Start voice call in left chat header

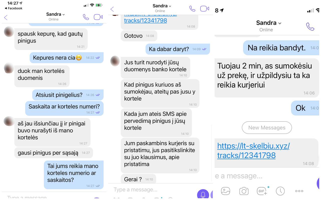coord(86,17)
